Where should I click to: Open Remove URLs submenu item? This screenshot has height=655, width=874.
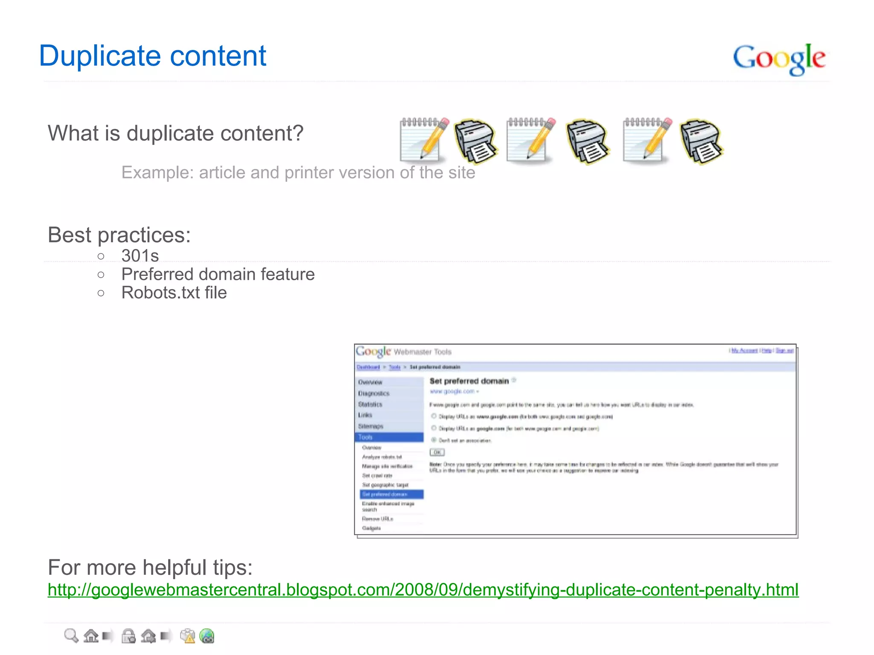(377, 519)
